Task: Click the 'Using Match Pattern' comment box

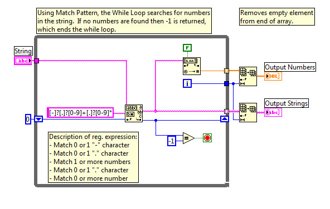Action: coord(124,21)
